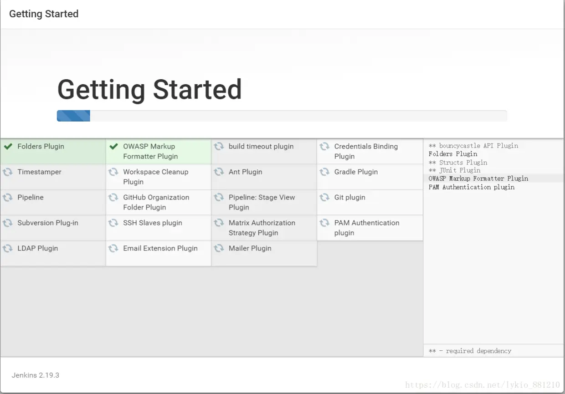565x394 pixels.
Task: Click the Subversion Plug-in label
Action: tap(48, 223)
